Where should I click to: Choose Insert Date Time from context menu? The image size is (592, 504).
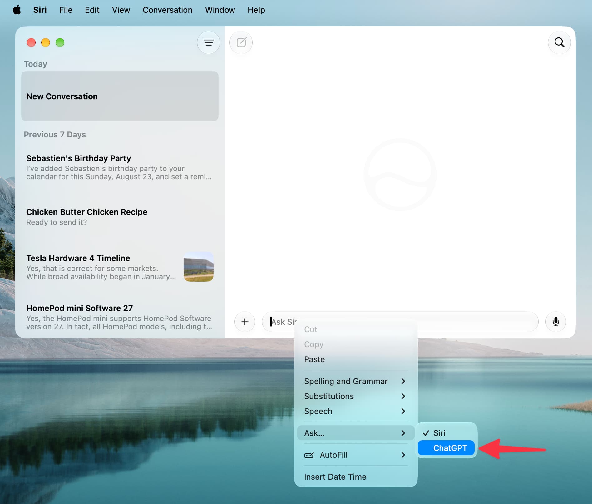click(356, 477)
